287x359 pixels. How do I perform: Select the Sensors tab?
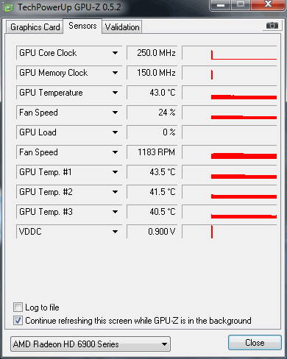point(82,26)
